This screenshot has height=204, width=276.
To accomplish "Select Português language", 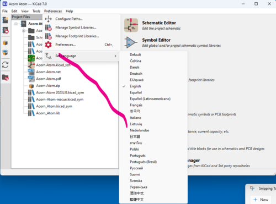I will (153, 156).
